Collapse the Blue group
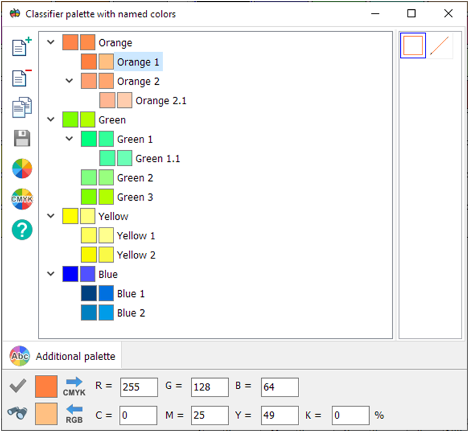Image resolution: width=469 pixels, height=432 pixels. [51, 274]
